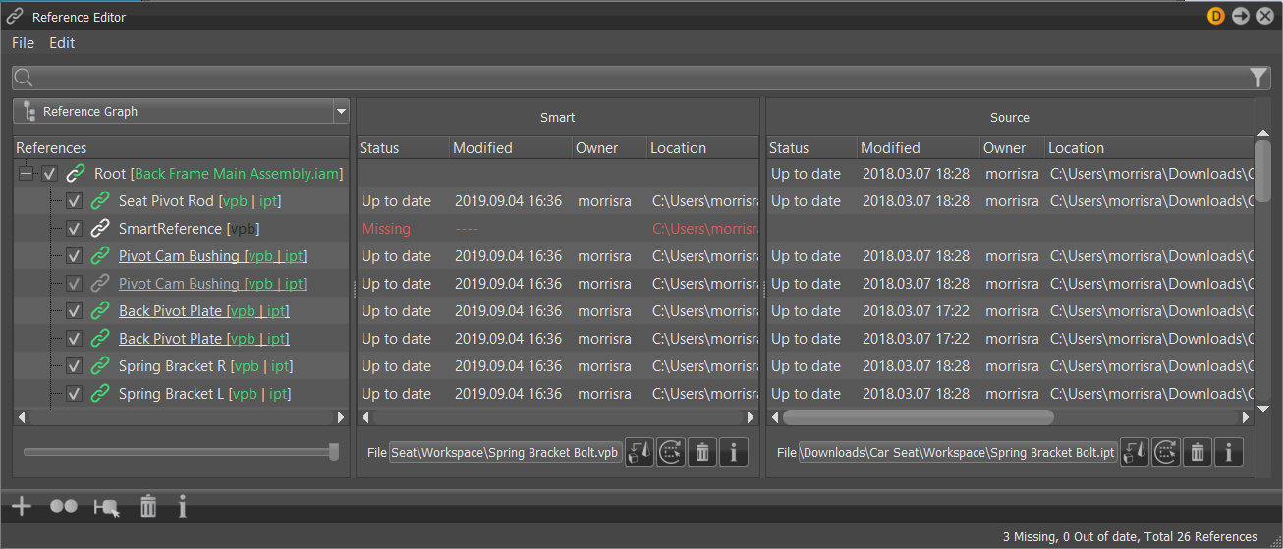
Task: Toggle the greyed Pivot Cam Bushing checkbox
Action: point(74,284)
